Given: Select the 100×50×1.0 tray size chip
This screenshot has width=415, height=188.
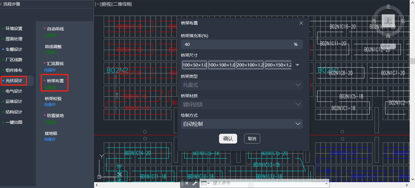Looking at the screenshot, I should coord(195,65).
